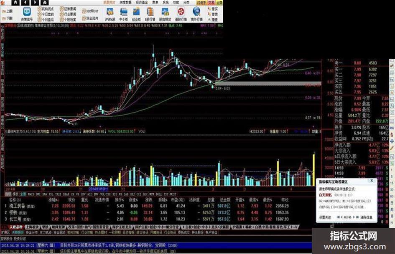395x254 pixels.
Task: Open 资金流向 toolbar item
Action: pos(90,18)
